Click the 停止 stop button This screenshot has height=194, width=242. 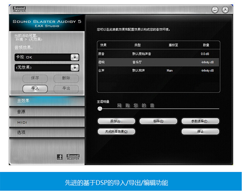pos(200,131)
